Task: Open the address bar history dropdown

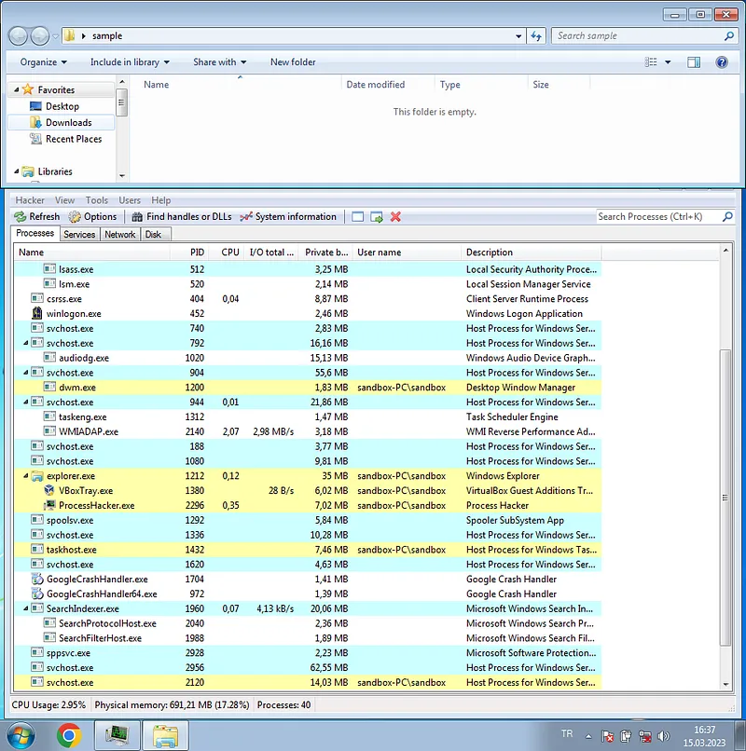Action: [x=518, y=36]
